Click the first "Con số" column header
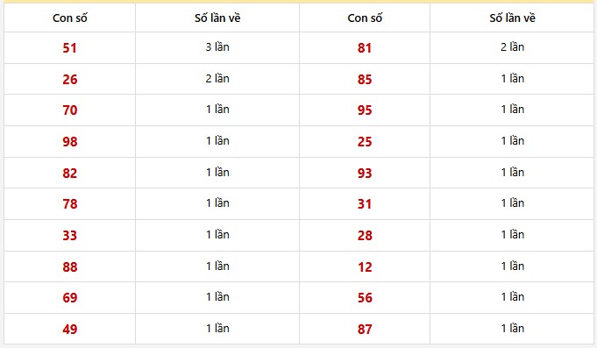This screenshot has height=348, width=597. (x=69, y=18)
